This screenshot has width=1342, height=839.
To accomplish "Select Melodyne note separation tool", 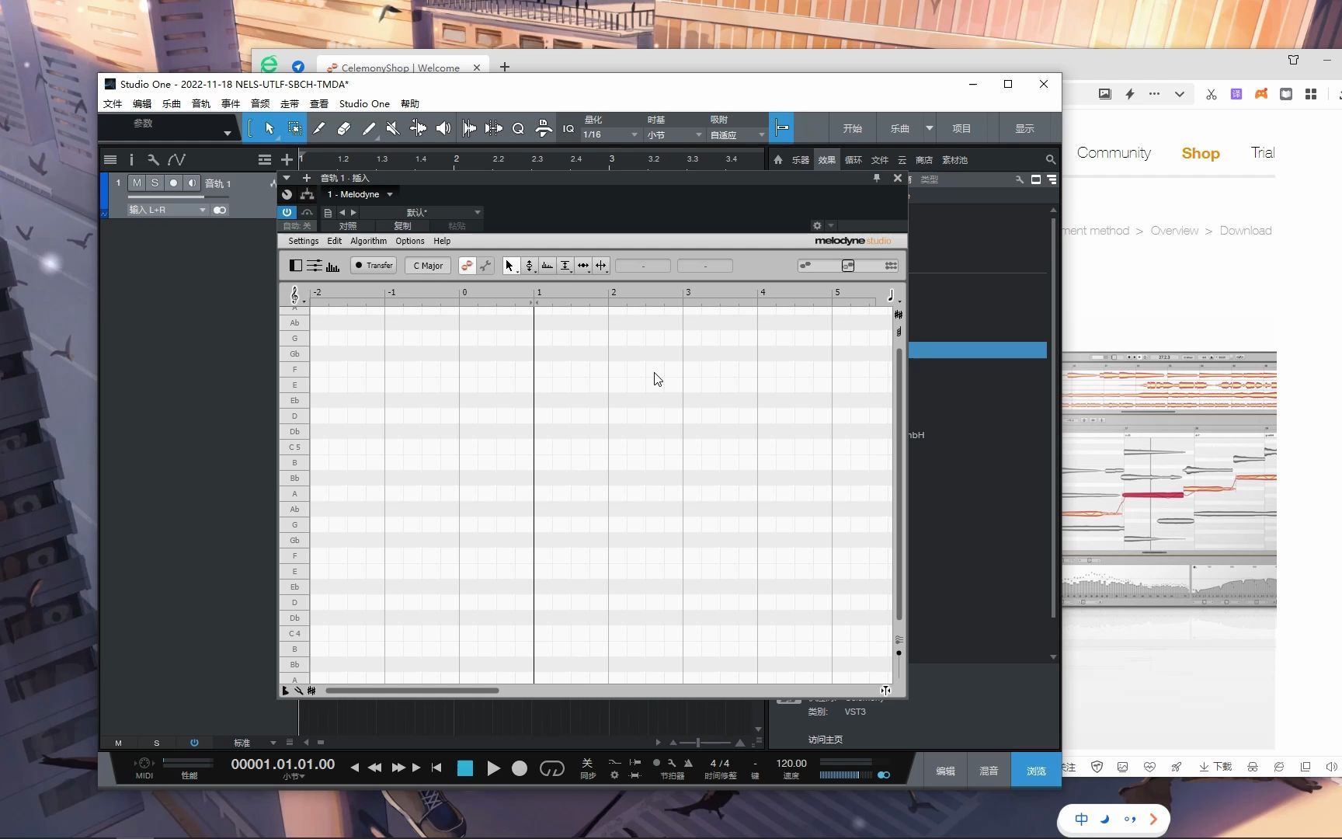I will pyautogui.click(x=601, y=266).
